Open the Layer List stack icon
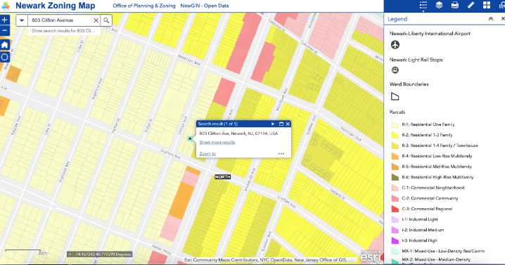The height and width of the screenshot is (265, 505). point(439,6)
